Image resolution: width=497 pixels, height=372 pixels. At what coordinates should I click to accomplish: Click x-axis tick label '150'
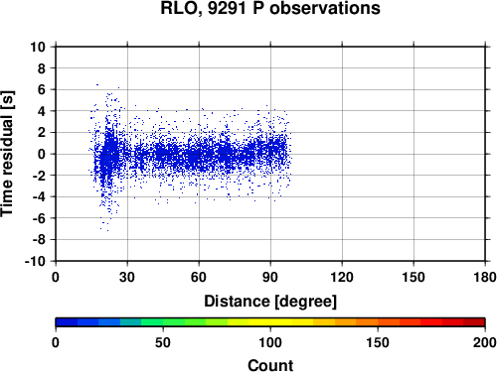[414, 277]
